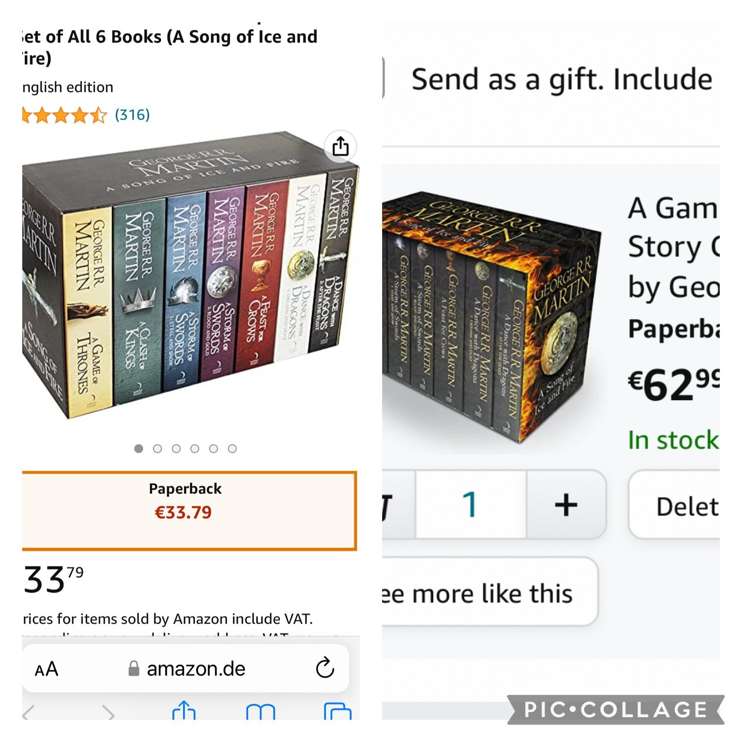Tap the share icon on product image
This screenshot has width=742, height=742.
pos(340,146)
